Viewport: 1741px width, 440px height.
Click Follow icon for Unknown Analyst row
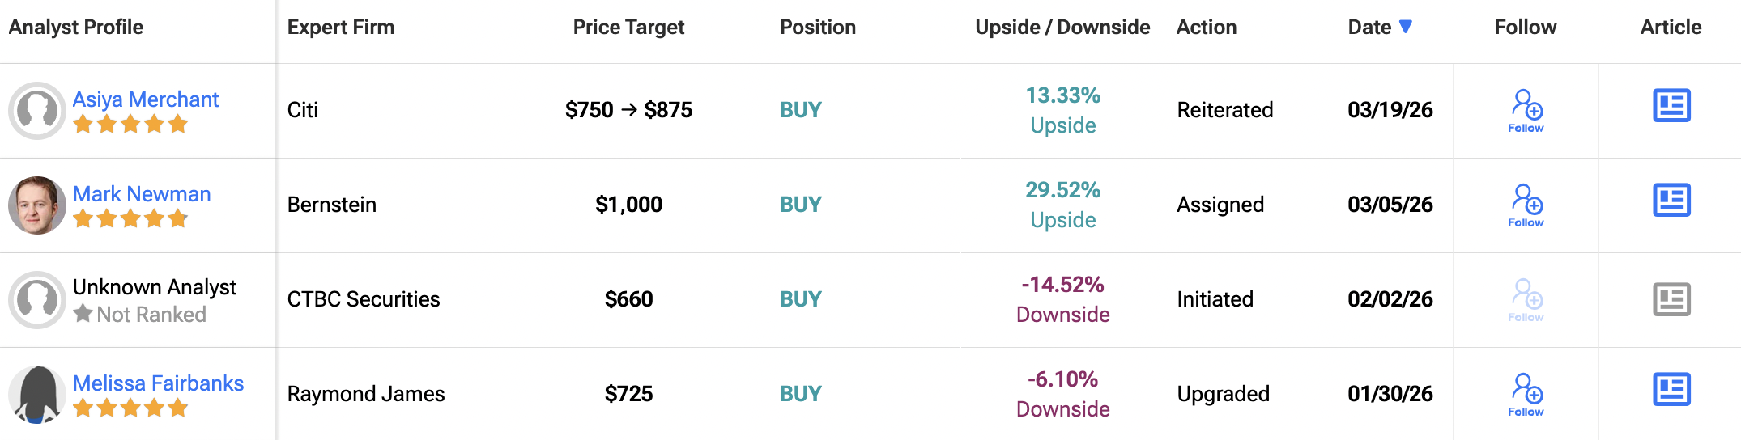coord(1526,300)
